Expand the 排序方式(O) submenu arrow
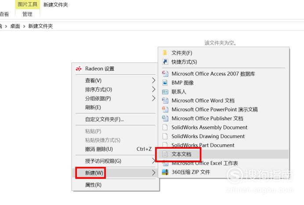Screen dimensions: 304x205 point(154,89)
